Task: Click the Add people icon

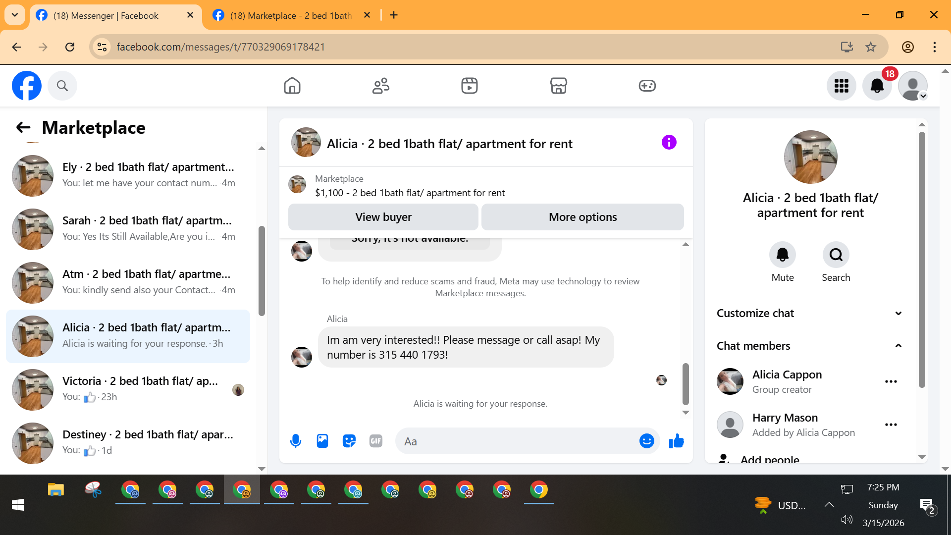Action: click(x=724, y=459)
